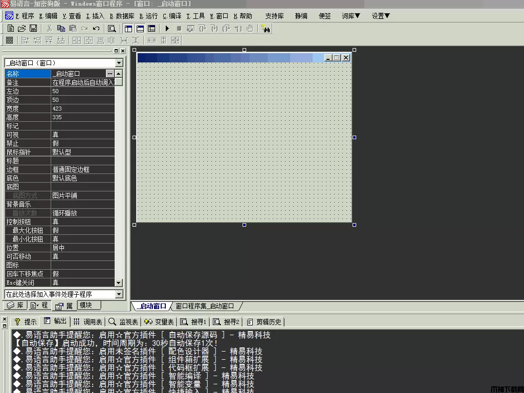Click the Copy icon in the toolbar
This screenshot has width=524, height=393.
[x=61, y=29]
